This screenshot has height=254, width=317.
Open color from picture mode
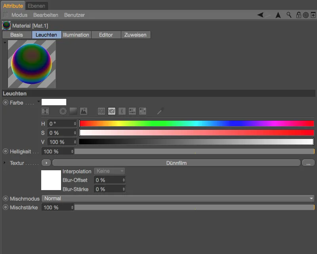(x=84, y=111)
